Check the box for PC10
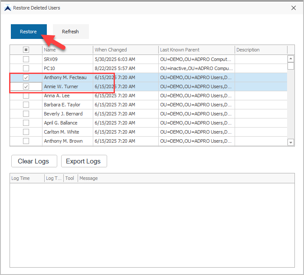 [x=26, y=68]
